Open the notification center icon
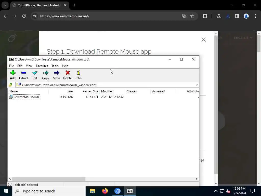Viewport: 261px width, 196px height. pos(253,191)
